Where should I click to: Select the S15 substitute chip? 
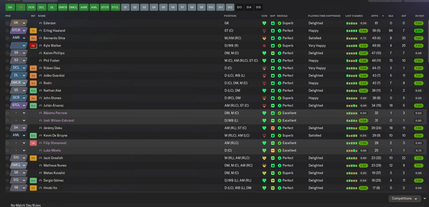click(x=258, y=7)
